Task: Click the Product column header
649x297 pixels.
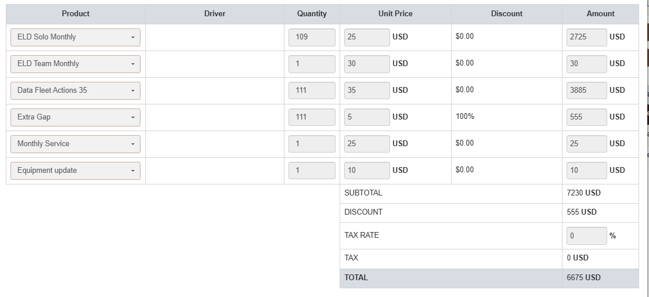Action: tap(75, 13)
